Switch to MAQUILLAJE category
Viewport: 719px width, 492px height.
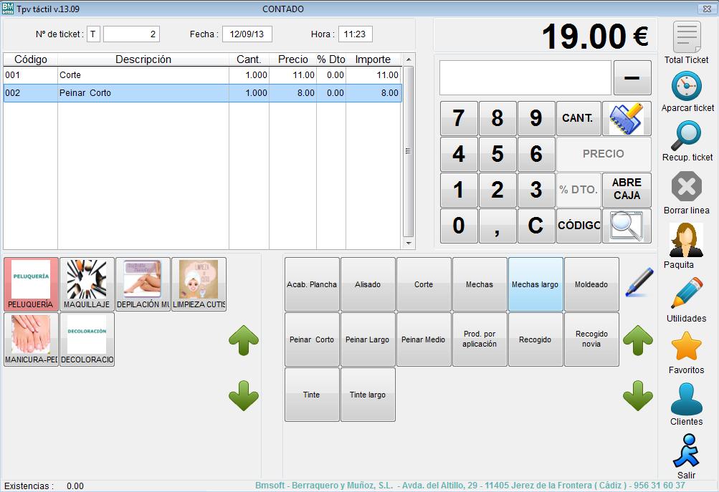(87, 284)
